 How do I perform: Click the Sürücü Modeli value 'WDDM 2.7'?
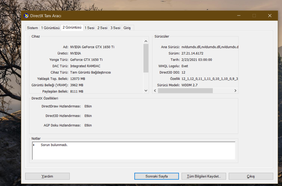click(x=189, y=85)
